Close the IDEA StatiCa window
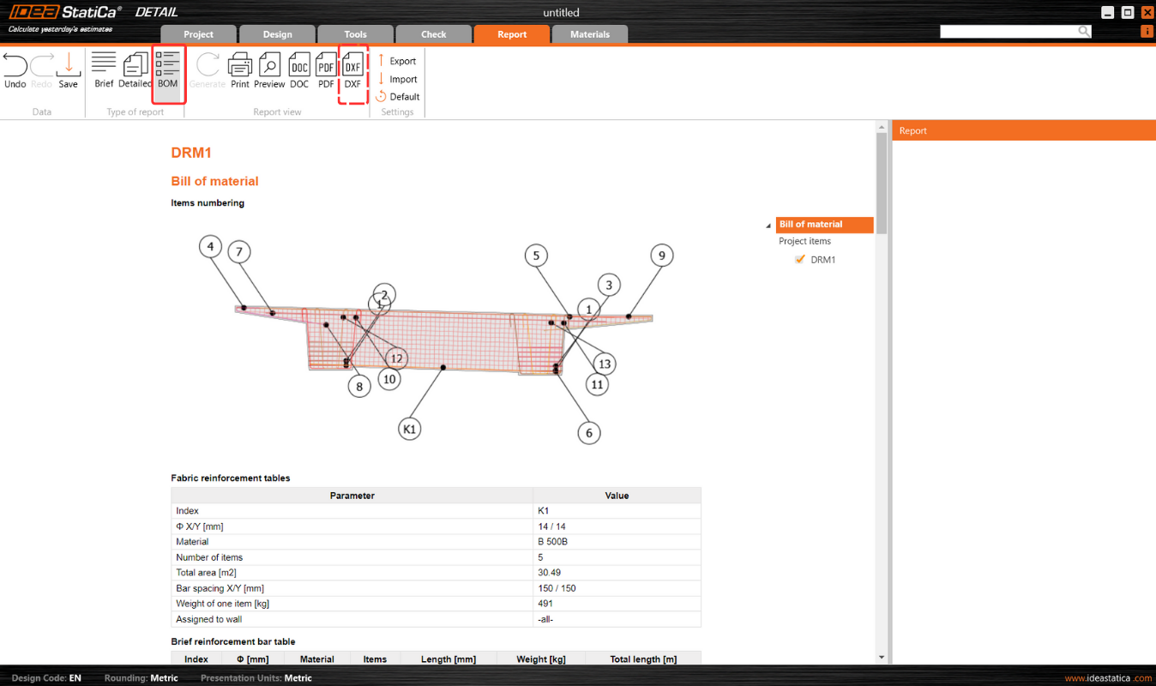This screenshot has width=1156, height=686. (1147, 13)
